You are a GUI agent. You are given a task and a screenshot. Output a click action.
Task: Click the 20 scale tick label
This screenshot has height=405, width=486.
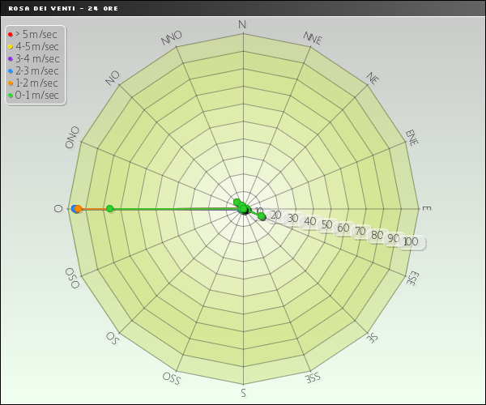tap(276, 215)
